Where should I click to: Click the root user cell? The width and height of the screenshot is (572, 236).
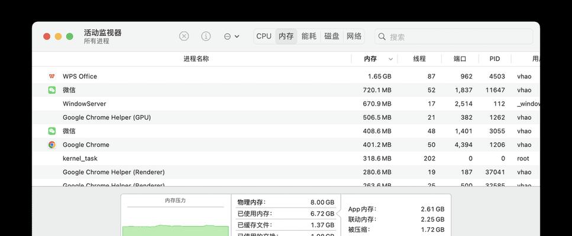523,159
